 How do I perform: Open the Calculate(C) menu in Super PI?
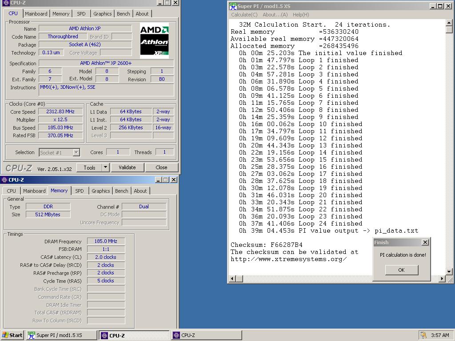coord(244,15)
